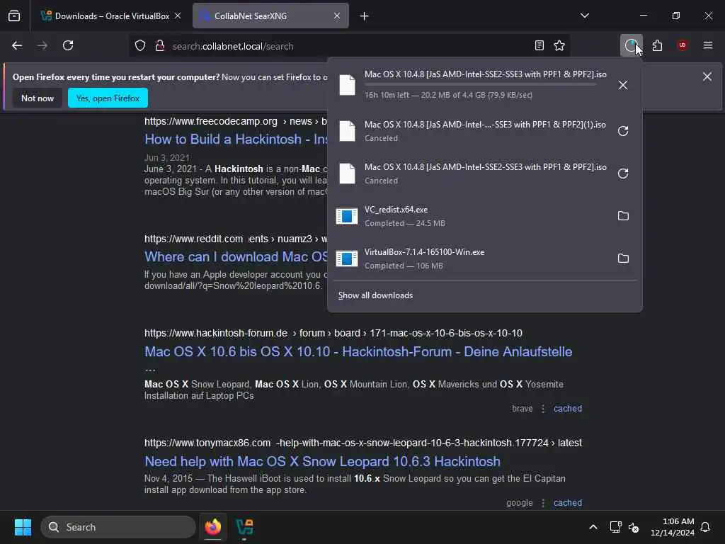Screen dimensions: 725x544
Task: Show VC_redist.x64.exe in folder
Action: pyautogui.click(x=623, y=216)
